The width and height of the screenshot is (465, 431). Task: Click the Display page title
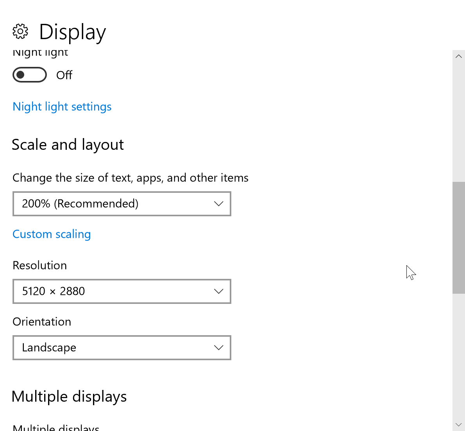click(x=73, y=32)
